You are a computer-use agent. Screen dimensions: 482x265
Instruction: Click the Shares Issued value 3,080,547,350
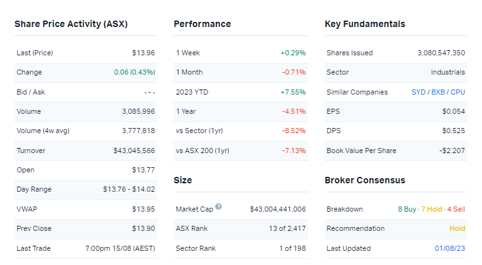432,53
